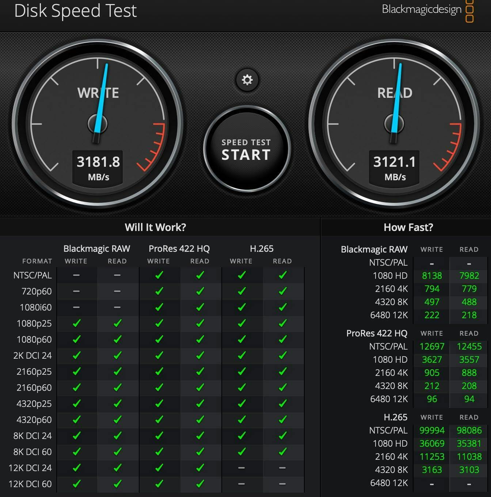Click Blackmagic RAW read checkmark for 4320p60

[x=117, y=420]
